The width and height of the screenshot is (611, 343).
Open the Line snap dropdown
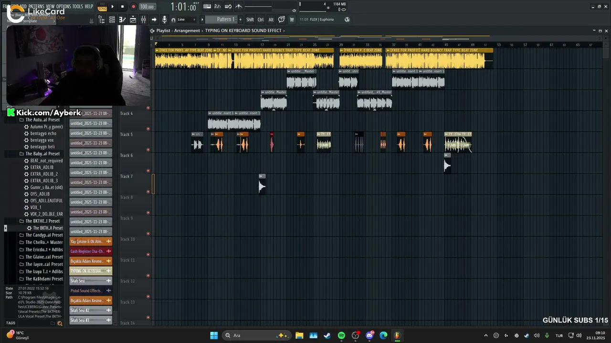point(187,20)
